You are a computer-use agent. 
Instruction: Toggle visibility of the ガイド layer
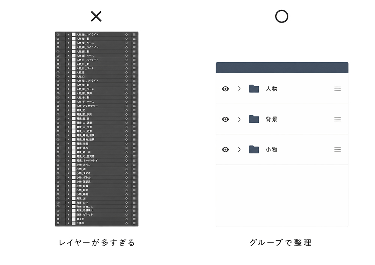coord(58,219)
